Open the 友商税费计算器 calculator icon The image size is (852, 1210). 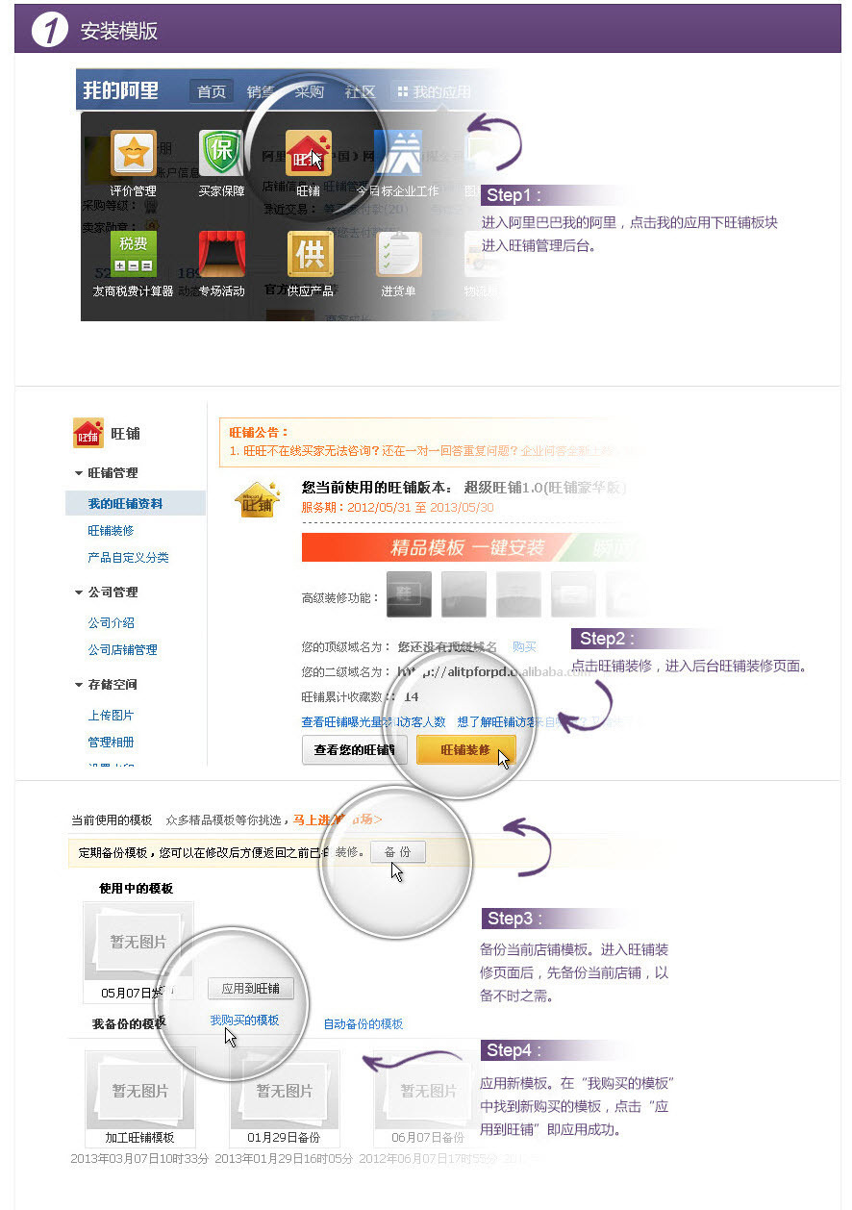134,254
